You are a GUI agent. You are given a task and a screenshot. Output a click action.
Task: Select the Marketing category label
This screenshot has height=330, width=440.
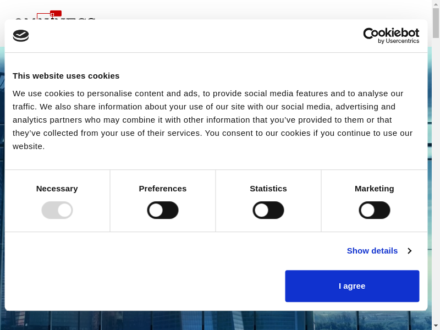[375, 189]
